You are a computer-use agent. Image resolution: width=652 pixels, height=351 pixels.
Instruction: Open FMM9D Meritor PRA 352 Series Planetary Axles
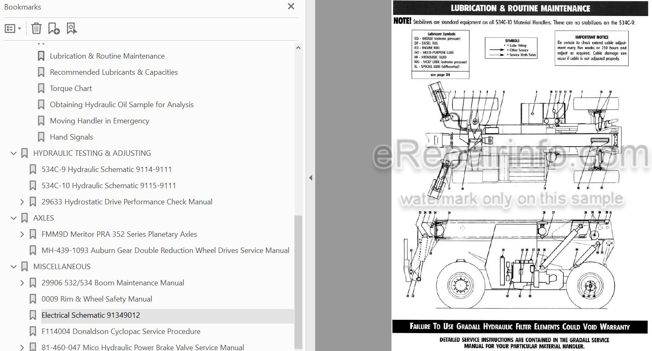119,234
